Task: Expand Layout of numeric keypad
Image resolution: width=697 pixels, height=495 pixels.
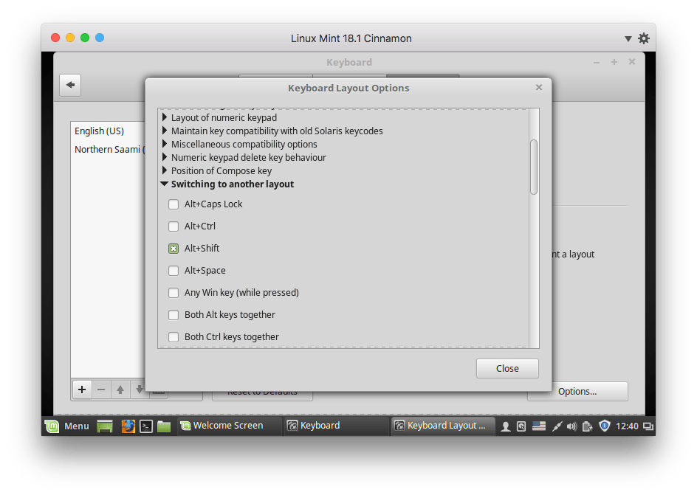Action: click(x=165, y=117)
